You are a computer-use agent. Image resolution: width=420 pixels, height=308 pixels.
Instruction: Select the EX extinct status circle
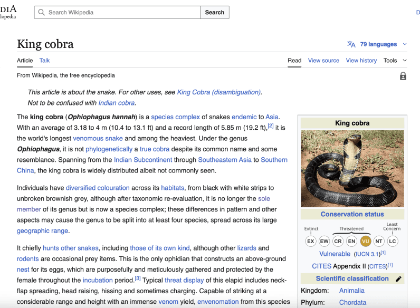pos(310,242)
